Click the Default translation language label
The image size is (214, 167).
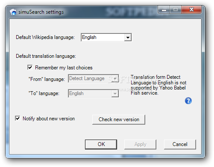coord(46,56)
